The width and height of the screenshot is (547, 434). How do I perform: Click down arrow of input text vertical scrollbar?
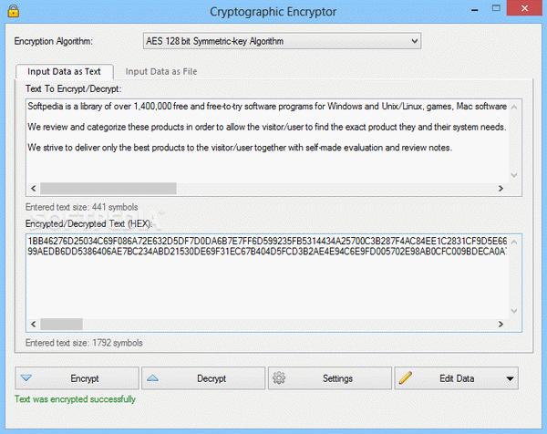point(514,175)
